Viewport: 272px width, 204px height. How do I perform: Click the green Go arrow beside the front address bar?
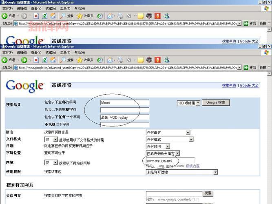(x=246, y=68)
